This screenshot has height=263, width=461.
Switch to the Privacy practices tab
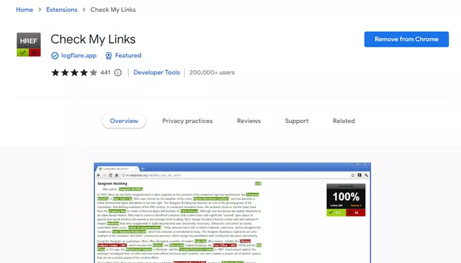click(x=187, y=121)
